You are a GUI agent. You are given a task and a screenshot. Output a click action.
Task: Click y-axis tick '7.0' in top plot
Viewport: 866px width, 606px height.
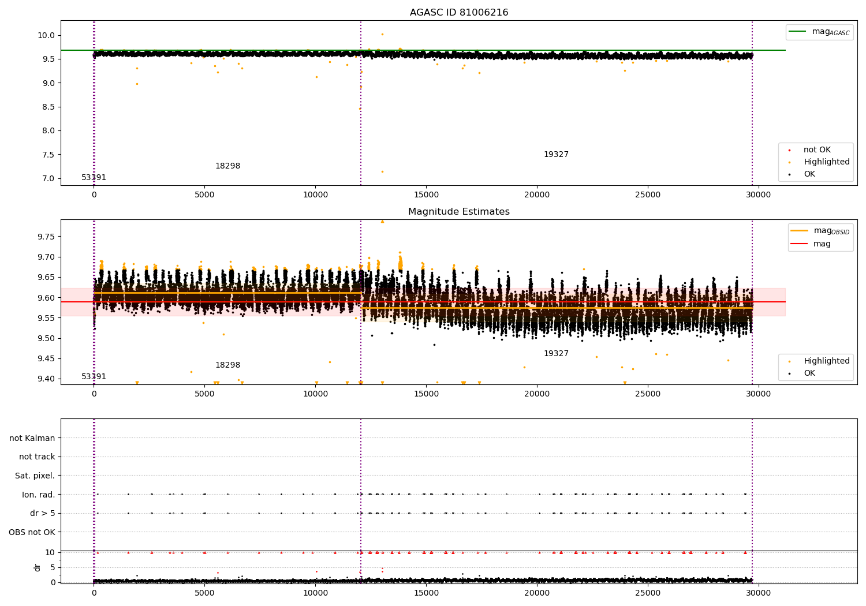(48, 178)
